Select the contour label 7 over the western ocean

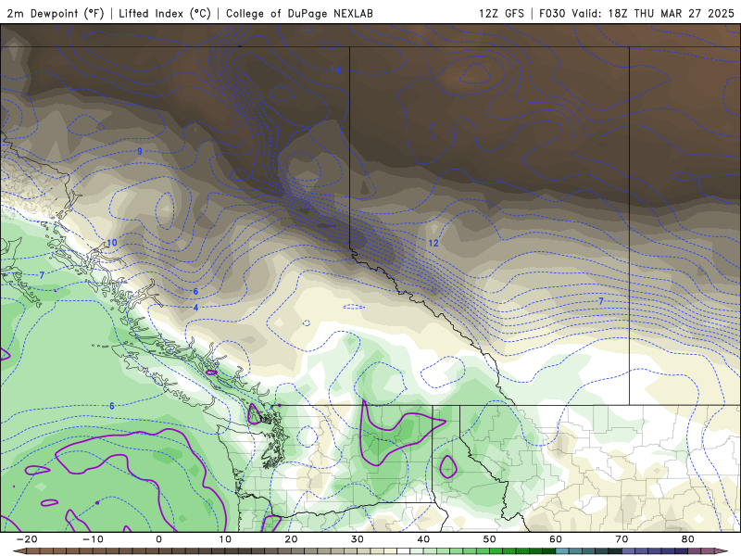point(42,274)
